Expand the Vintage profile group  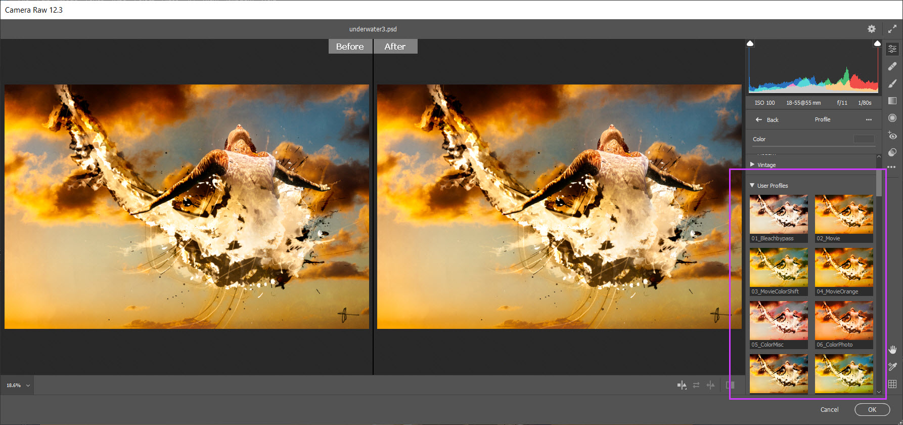click(752, 164)
